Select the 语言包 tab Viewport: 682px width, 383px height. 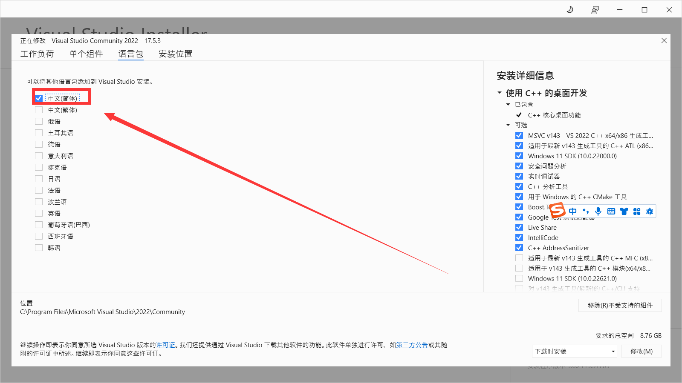131,54
